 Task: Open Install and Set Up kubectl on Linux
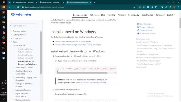25,50
